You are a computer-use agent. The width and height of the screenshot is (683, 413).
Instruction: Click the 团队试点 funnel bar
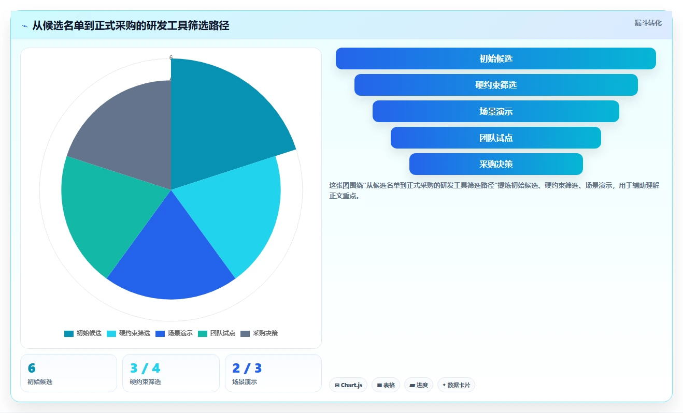pyautogui.click(x=496, y=138)
